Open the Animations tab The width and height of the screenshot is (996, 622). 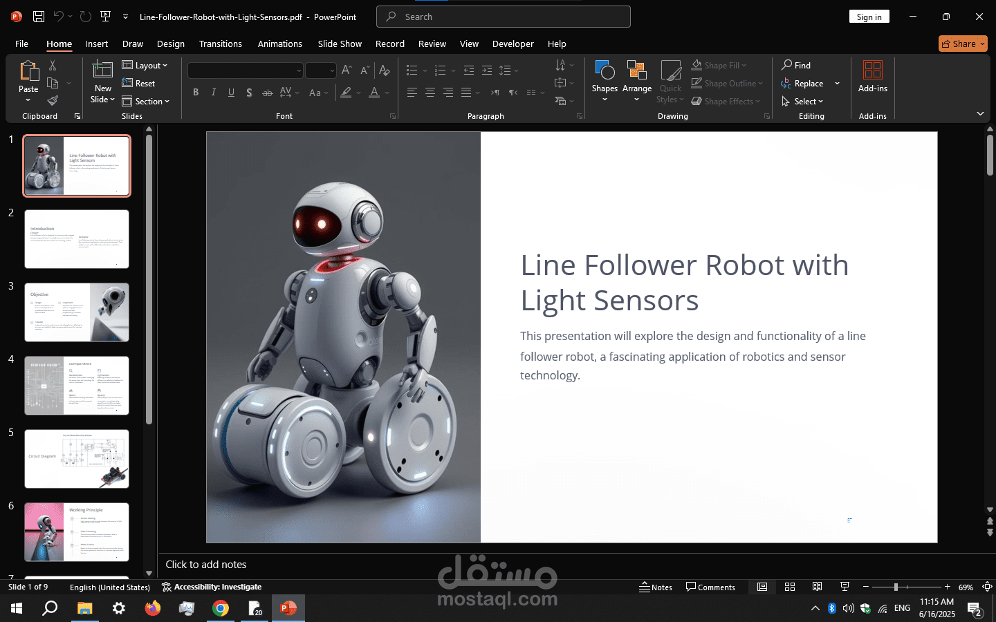[280, 44]
